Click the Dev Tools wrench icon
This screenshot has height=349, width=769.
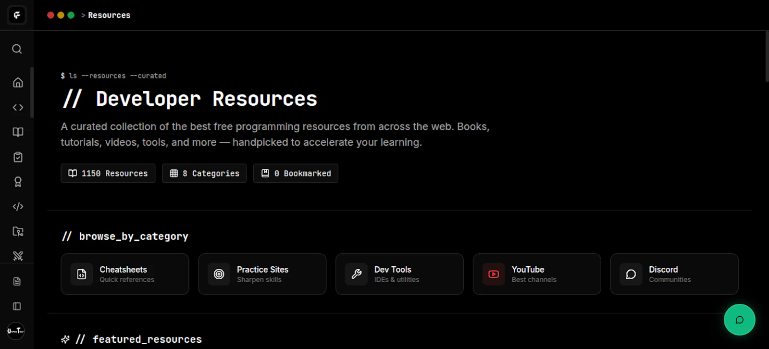[356, 274]
